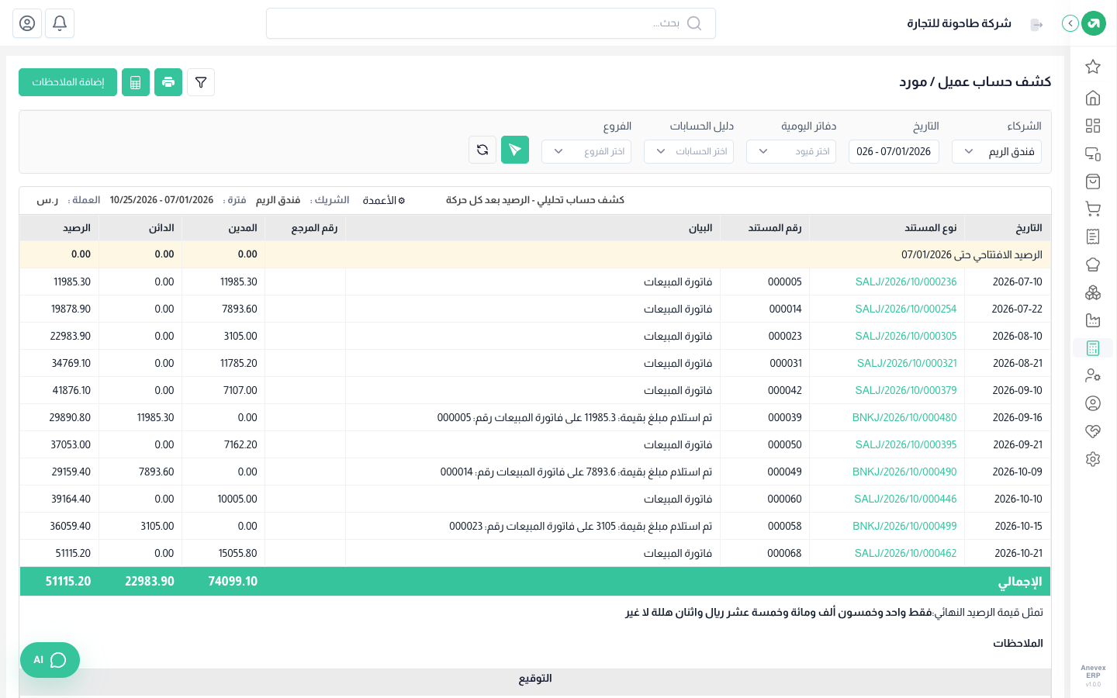The height and width of the screenshot is (698, 1117).
Task: Select the active accounting calculator sidebar icon
Action: tap(1093, 348)
